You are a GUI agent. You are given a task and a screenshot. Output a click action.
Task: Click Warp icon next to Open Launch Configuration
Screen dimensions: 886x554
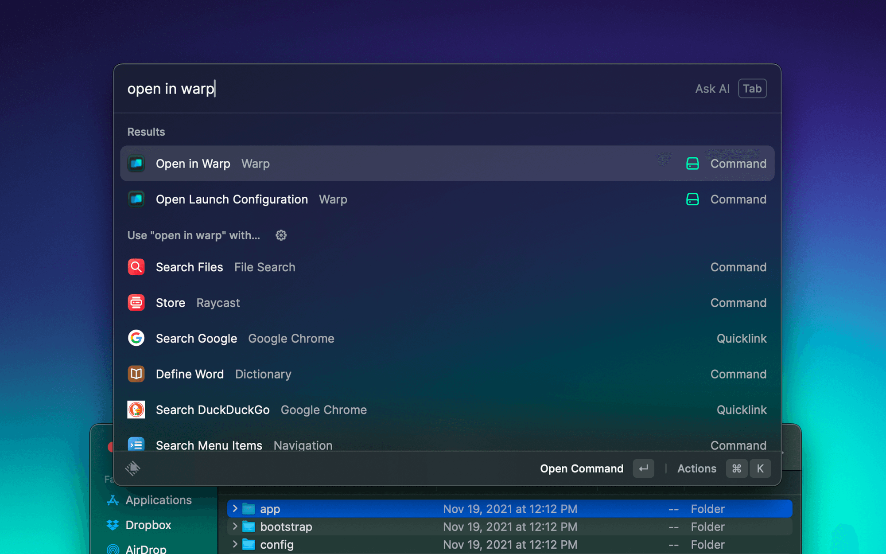pyautogui.click(x=136, y=199)
